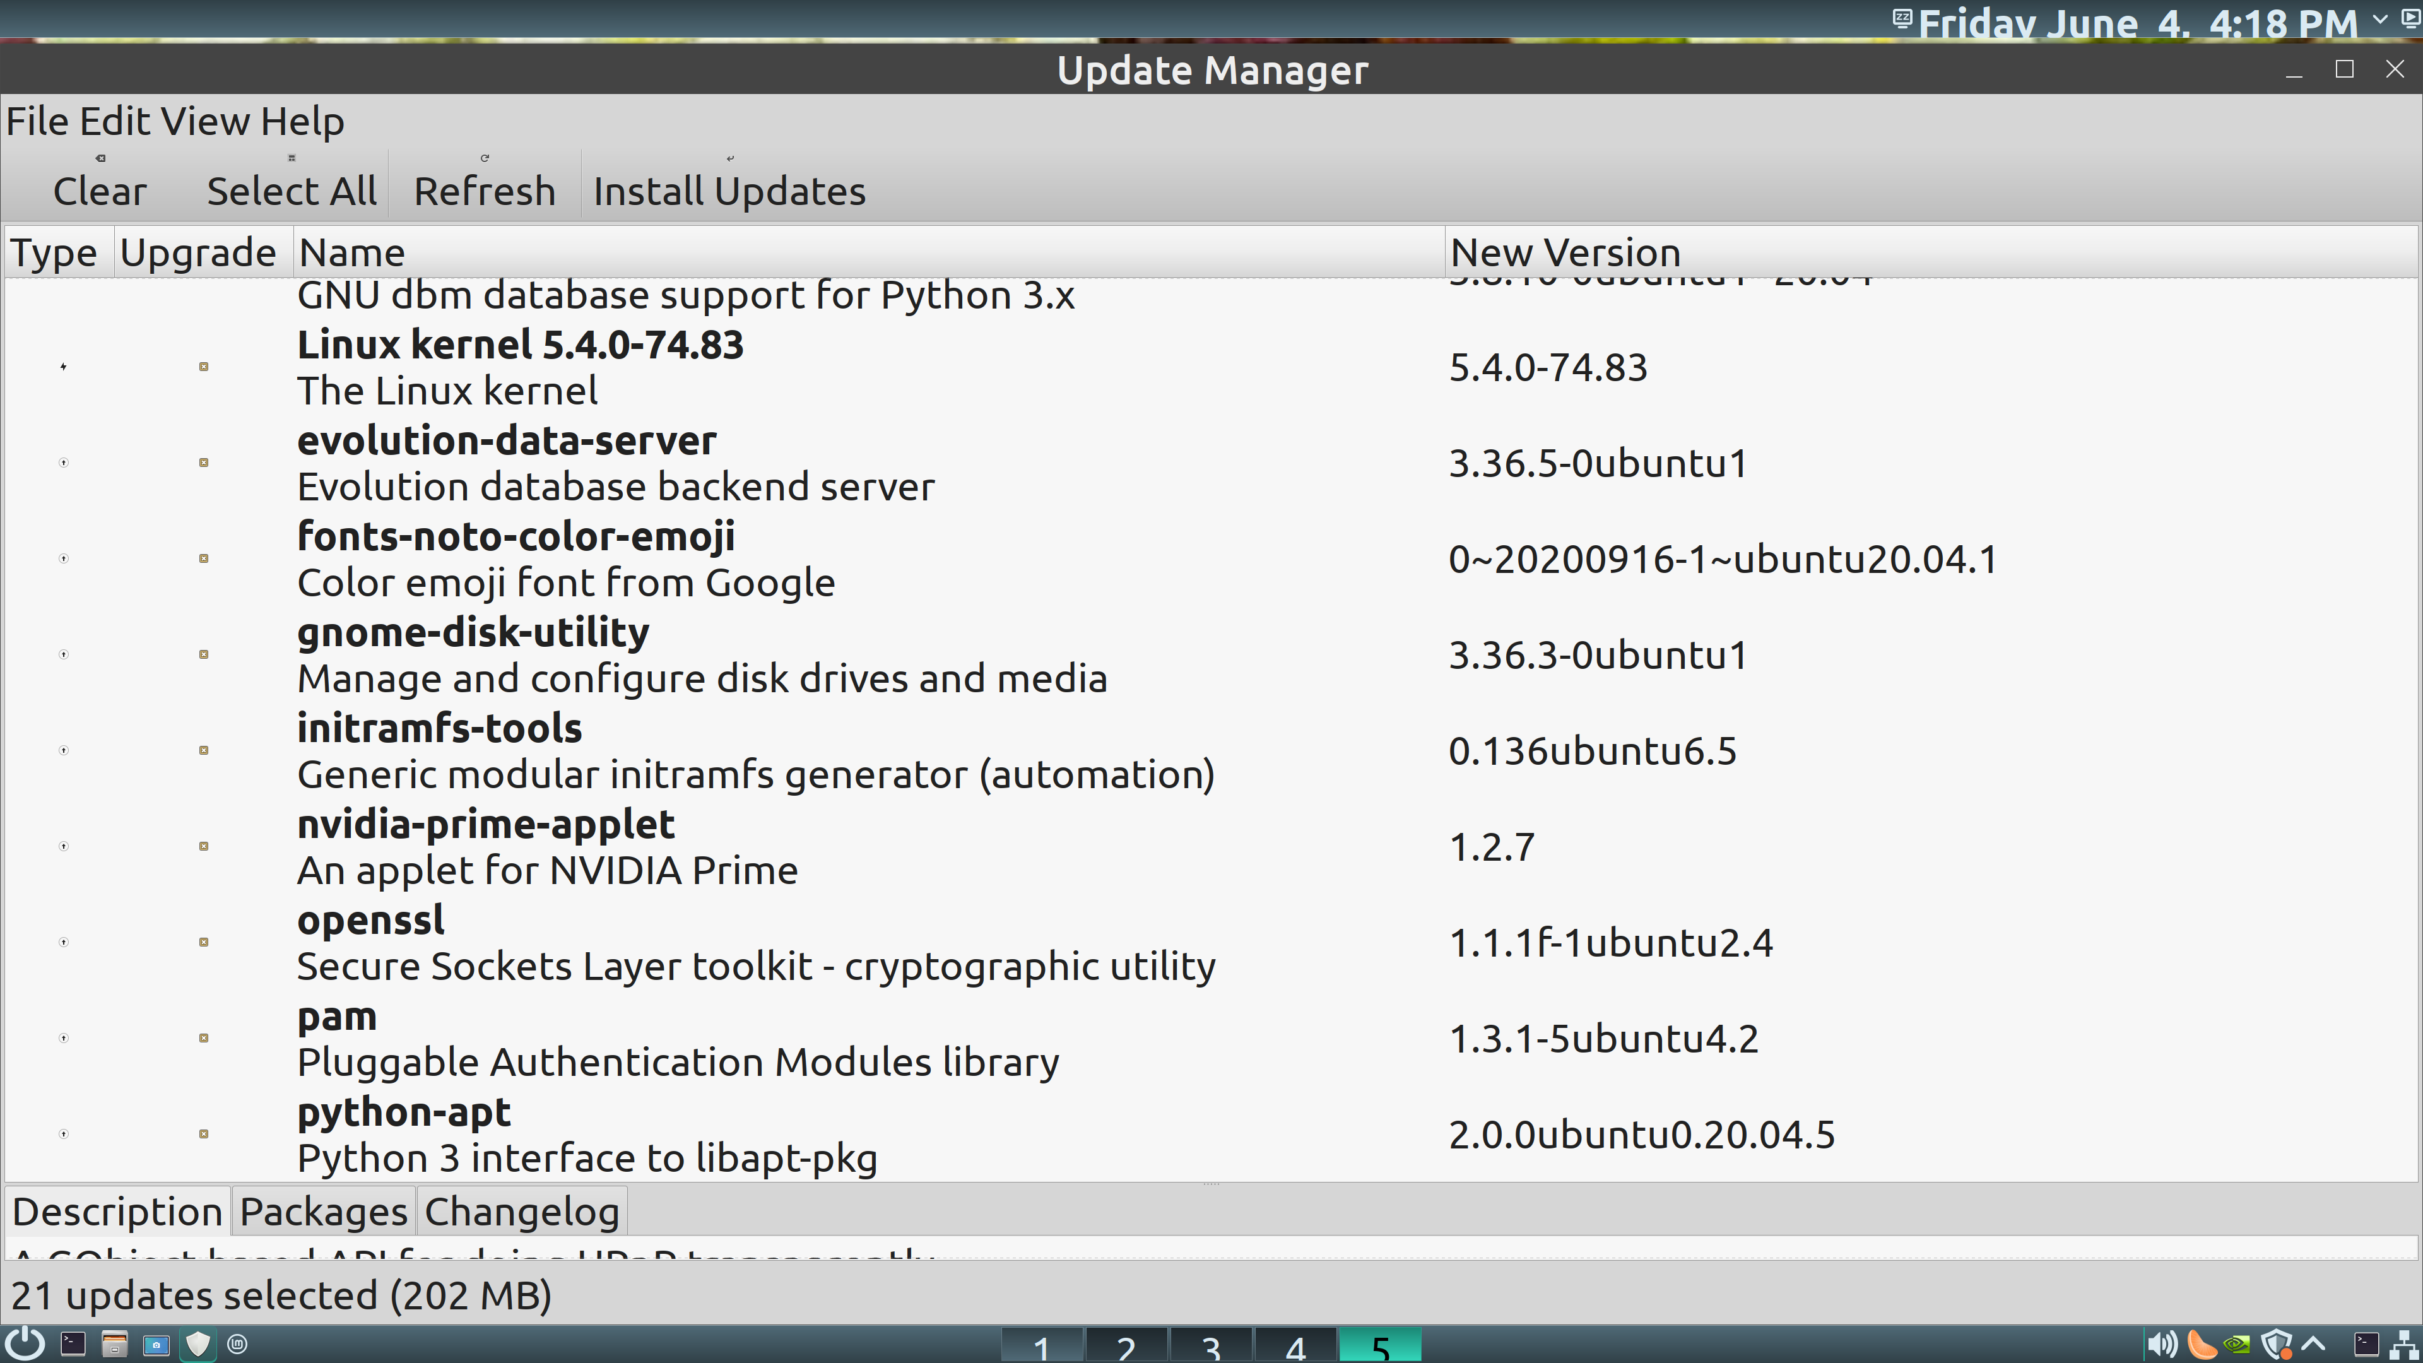Click the Clear toolbar icon
The width and height of the screenshot is (2423, 1363).
[x=101, y=158]
